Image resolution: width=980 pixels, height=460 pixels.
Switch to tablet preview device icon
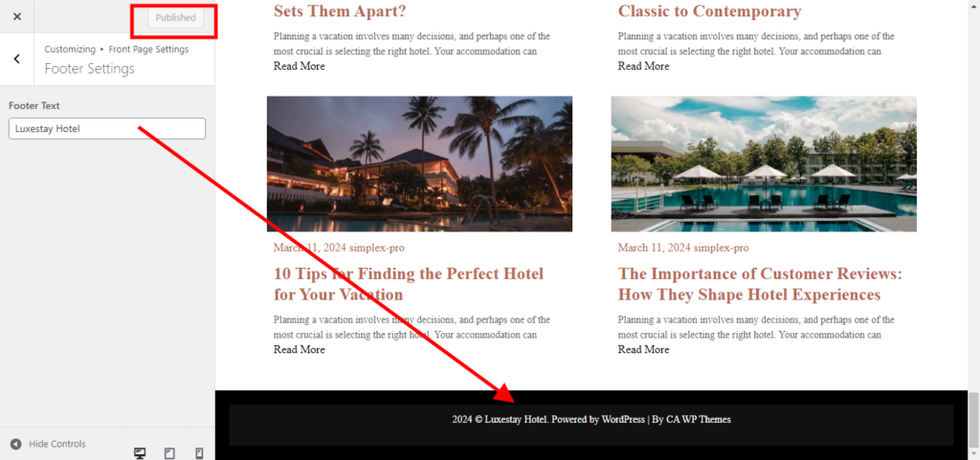(169, 453)
